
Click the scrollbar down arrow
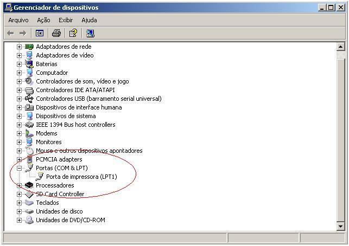(x=341, y=226)
